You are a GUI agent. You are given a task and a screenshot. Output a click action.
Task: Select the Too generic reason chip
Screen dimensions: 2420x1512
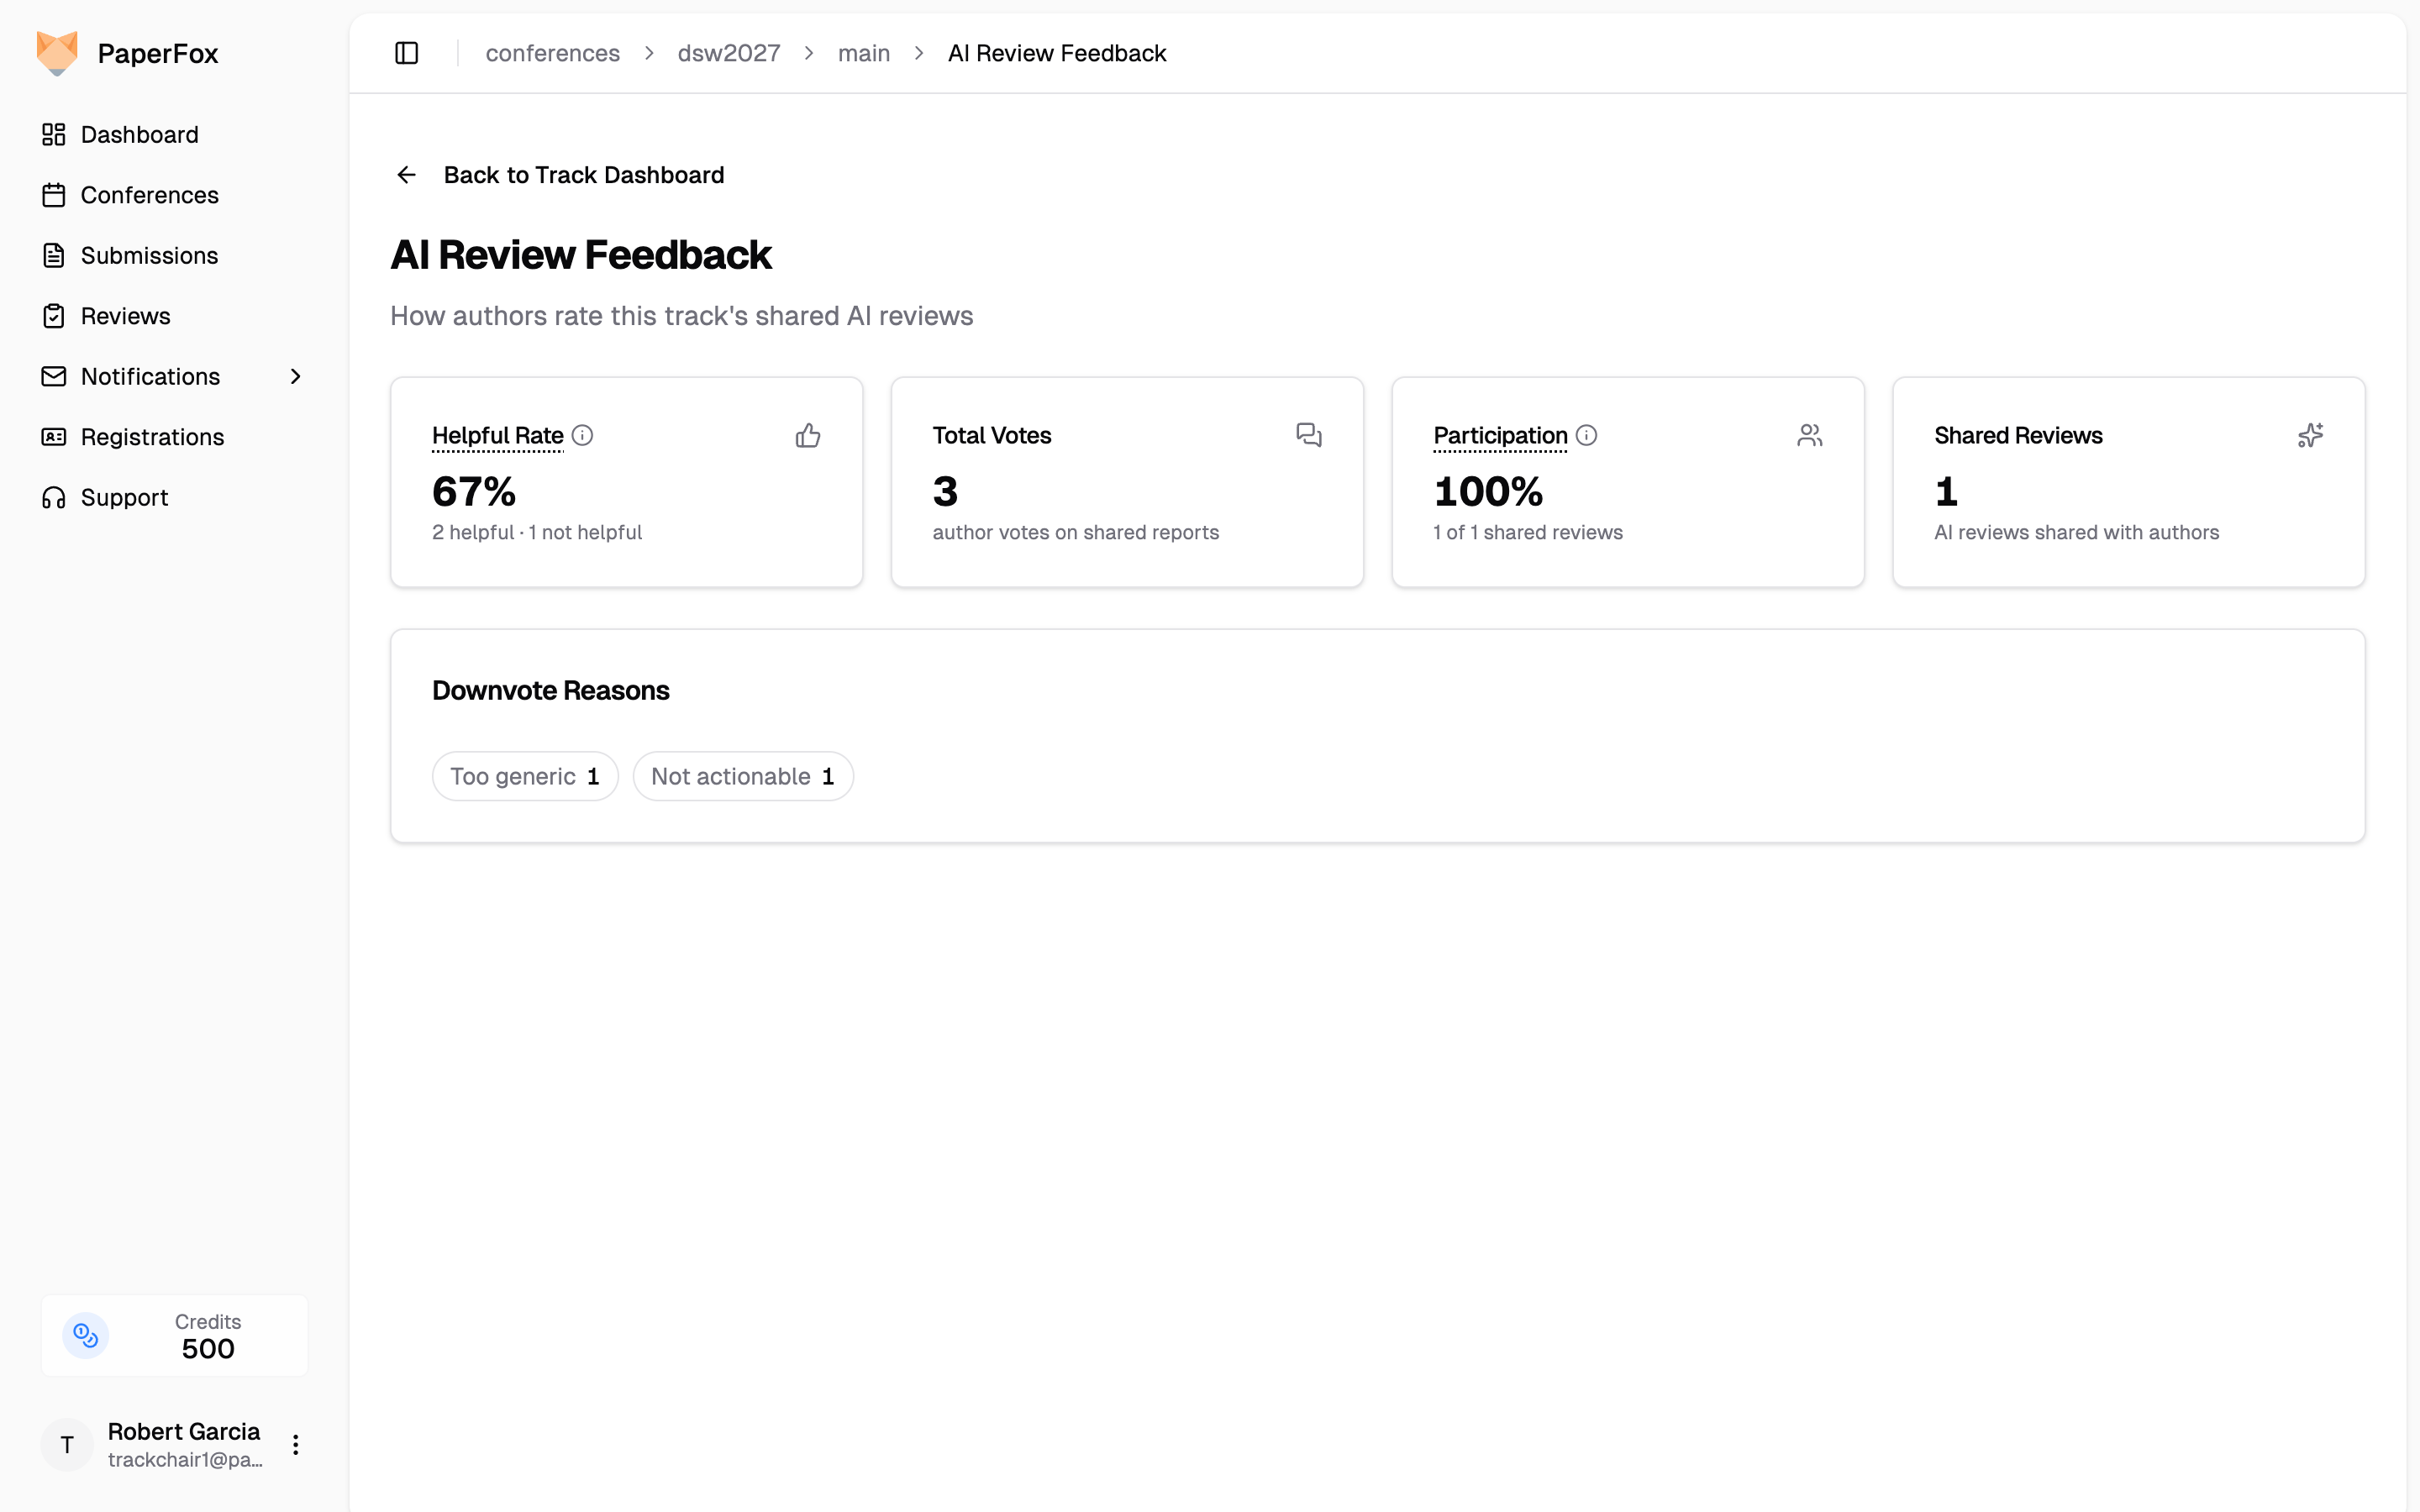[x=525, y=776]
